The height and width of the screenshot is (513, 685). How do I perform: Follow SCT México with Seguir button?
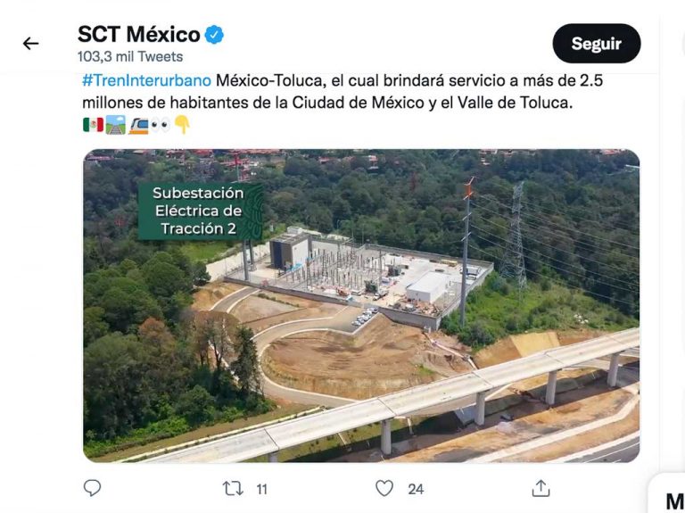(x=597, y=43)
